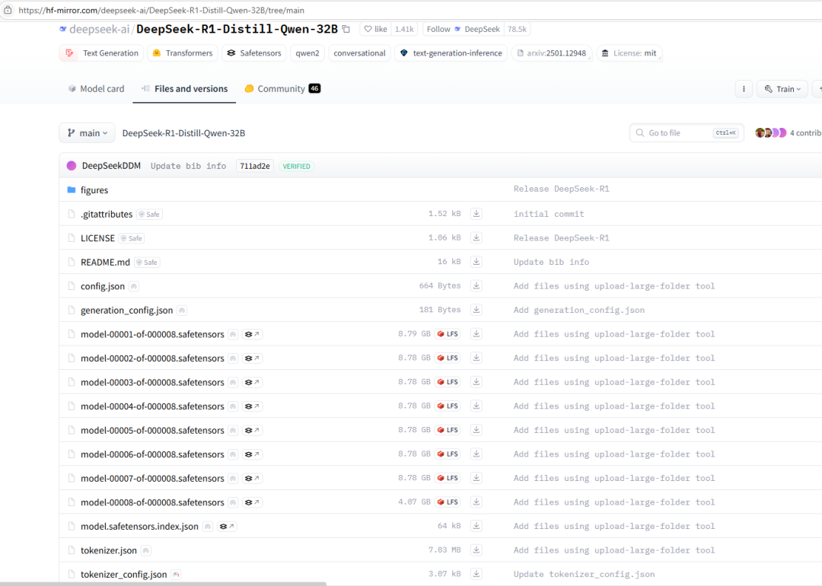This screenshot has height=586, width=822.
Task: Download README.md
Action: pyautogui.click(x=476, y=262)
